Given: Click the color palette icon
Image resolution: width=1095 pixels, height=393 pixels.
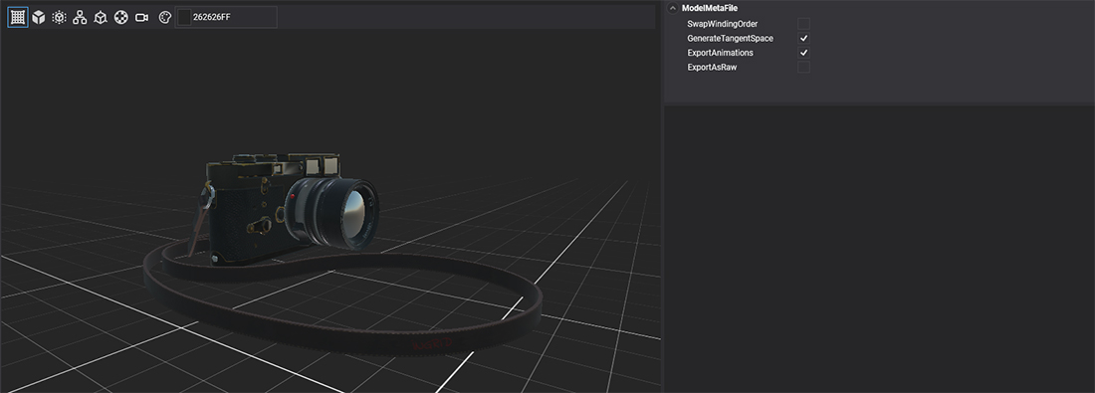Looking at the screenshot, I should click(x=165, y=18).
